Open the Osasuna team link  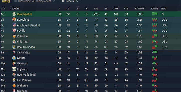[x=22, y=63]
